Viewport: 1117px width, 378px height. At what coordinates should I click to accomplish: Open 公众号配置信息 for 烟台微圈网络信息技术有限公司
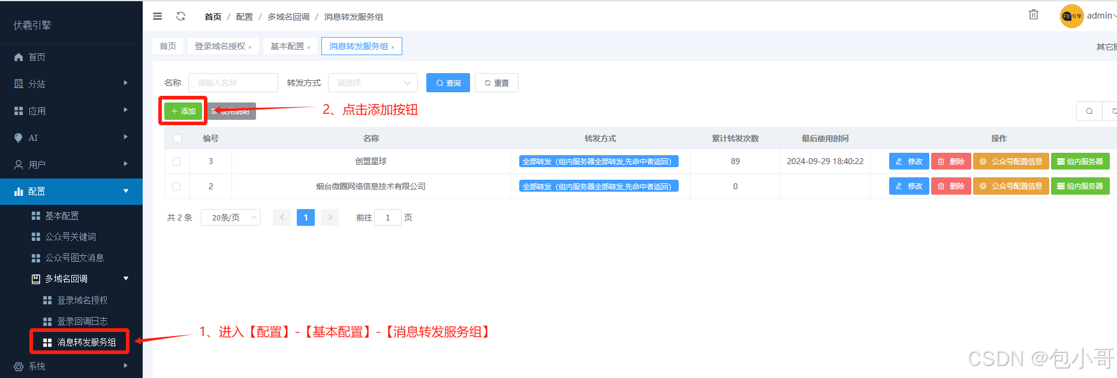point(1011,186)
